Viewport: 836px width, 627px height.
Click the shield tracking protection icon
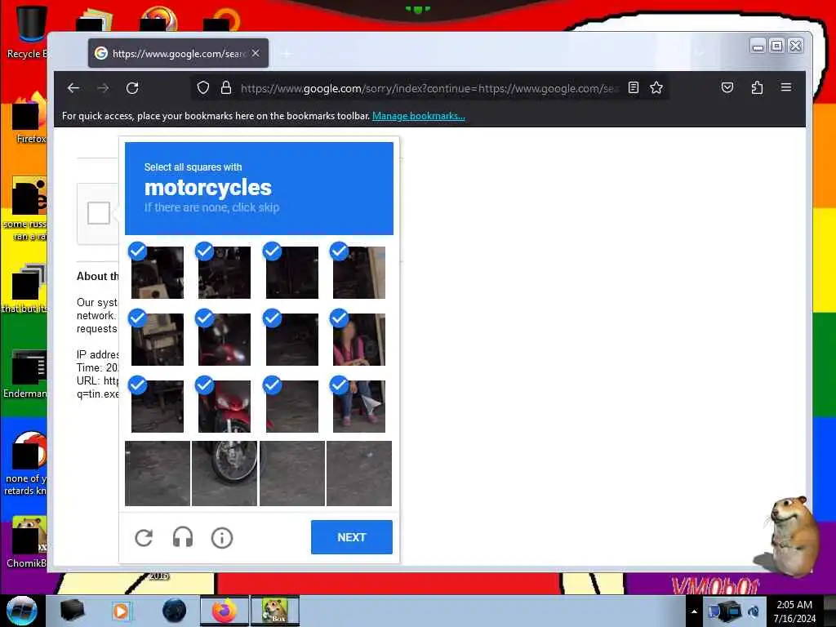point(203,88)
